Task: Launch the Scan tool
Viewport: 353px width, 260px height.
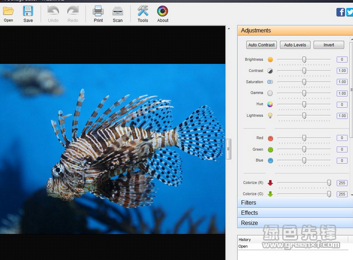Action: coord(118,11)
